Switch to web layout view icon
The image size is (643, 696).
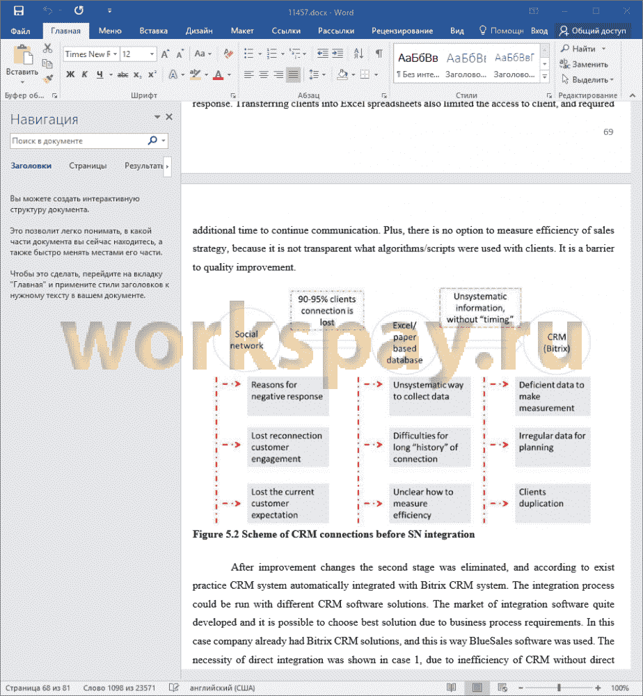502,687
